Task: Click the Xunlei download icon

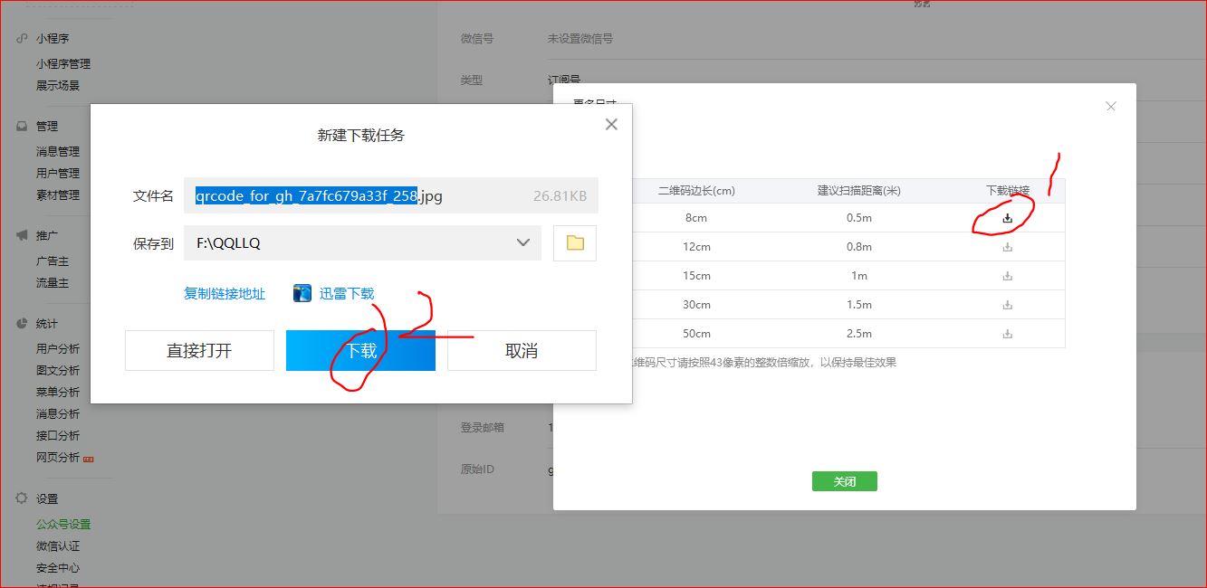Action: coord(302,293)
